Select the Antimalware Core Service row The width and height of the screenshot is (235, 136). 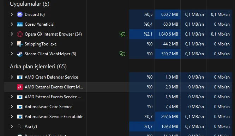point(118,107)
